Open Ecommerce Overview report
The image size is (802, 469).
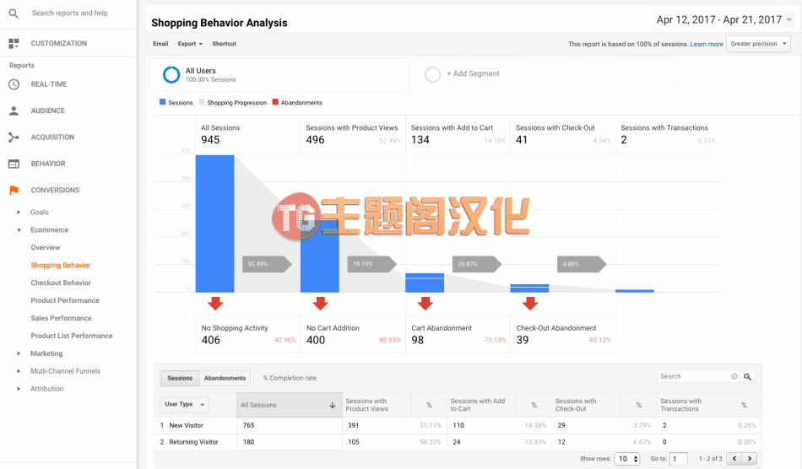click(46, 248)
